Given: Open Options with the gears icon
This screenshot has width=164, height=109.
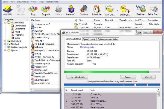Looking at the screenshot, I should [84, 9].
